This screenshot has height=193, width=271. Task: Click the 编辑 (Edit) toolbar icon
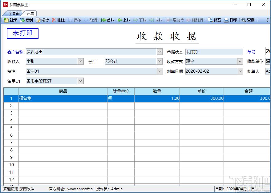click(x=42, y=20)
